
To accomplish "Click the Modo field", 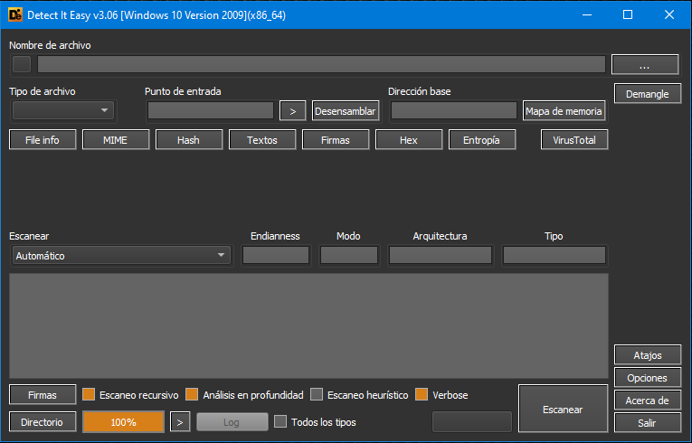I will 348,256.
